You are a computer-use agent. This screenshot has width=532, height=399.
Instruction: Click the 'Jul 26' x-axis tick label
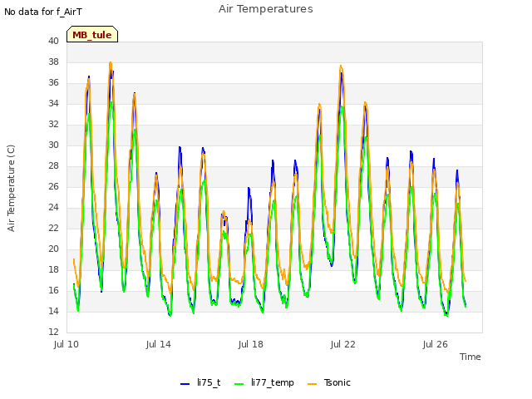point(436,344)
